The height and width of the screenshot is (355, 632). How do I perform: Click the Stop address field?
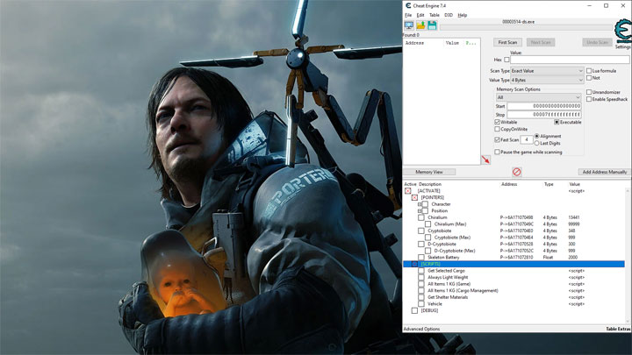point(543,115)
